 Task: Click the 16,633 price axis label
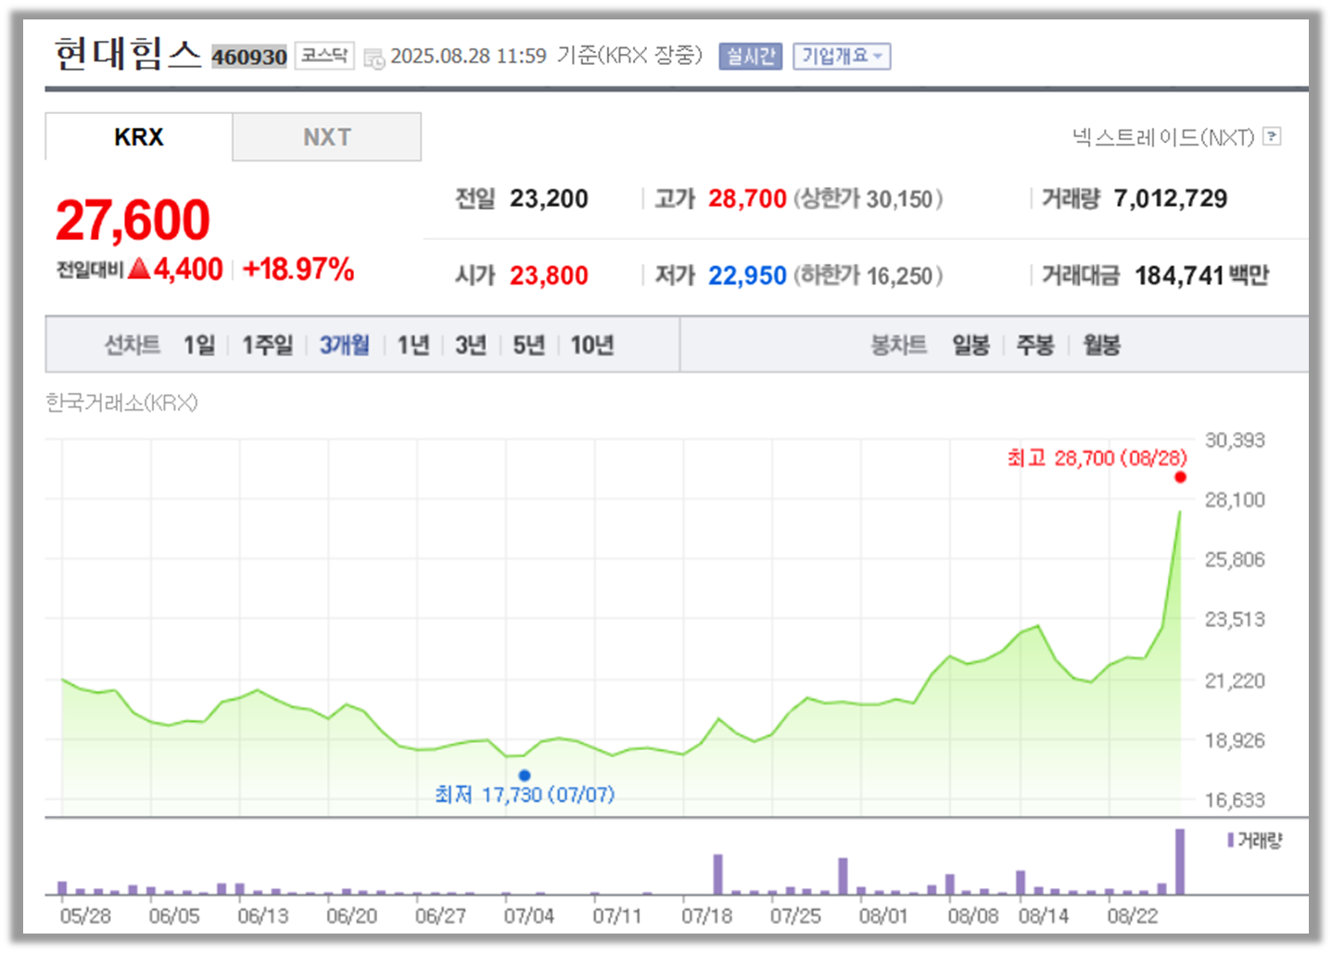coord(1235,799)
